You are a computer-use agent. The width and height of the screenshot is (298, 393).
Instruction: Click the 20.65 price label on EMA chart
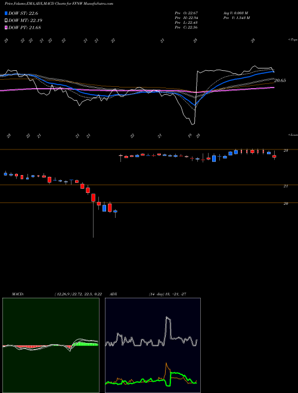(x=280, y=80)
